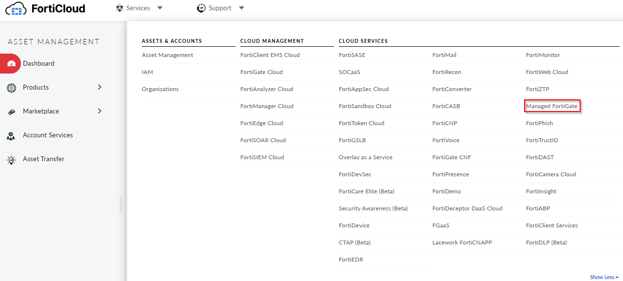This screenshot has width=623, height=281.
Task: Open FortiGate Cloud under Cloud Management
Action: (261, 72)
